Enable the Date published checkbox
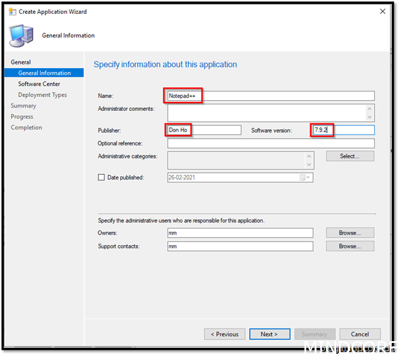Screen dimensions: 399x355 101,177
